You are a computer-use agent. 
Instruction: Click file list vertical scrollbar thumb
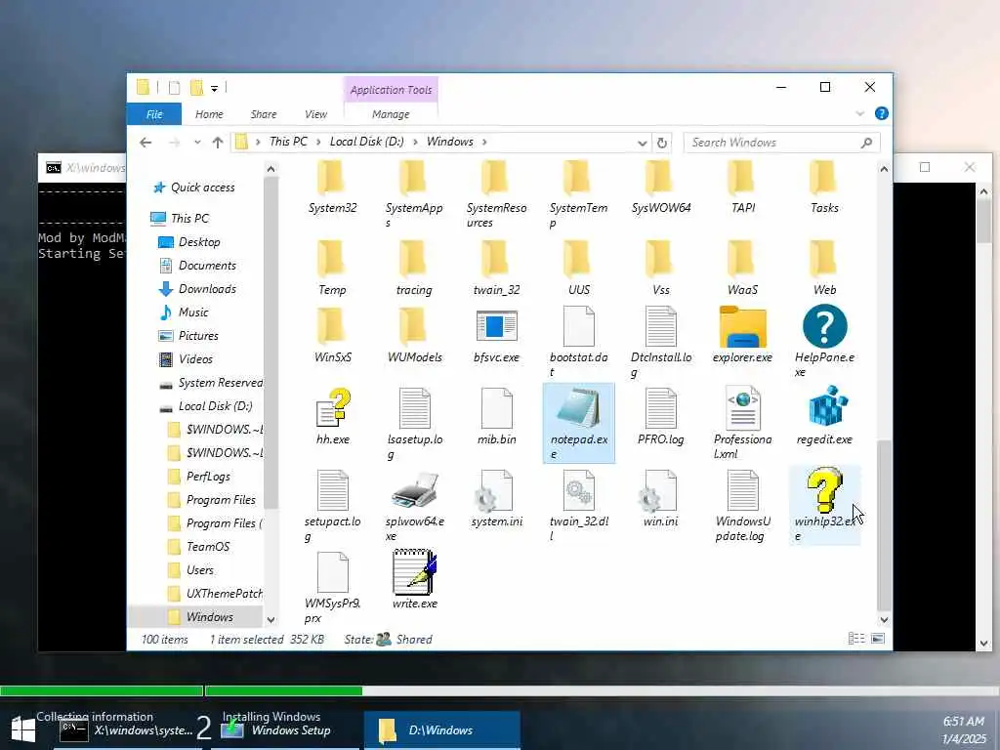pyautogui.click(x=883, y=524)
